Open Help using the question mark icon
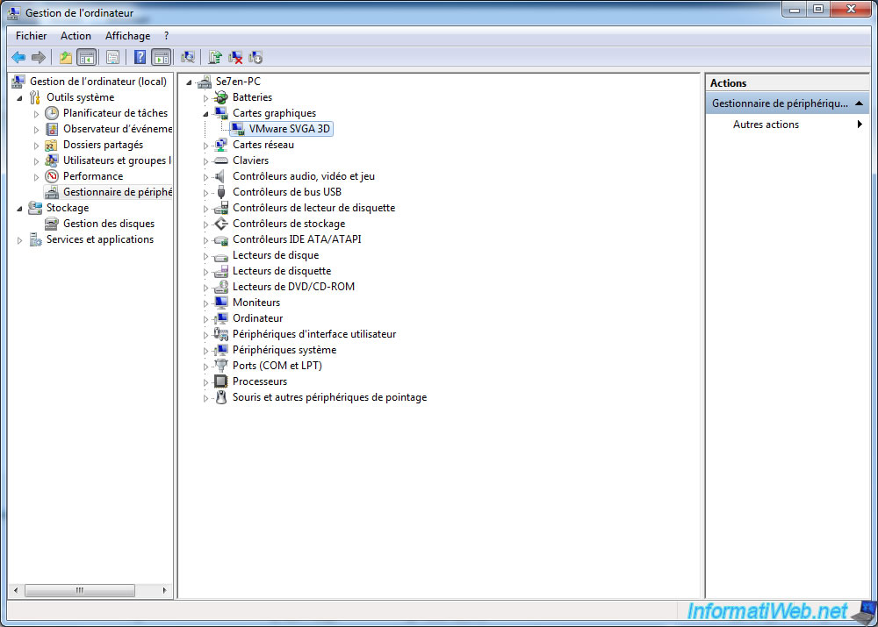Screen dimensions: 878x627 pyautogui.click(x=140, y=56)
